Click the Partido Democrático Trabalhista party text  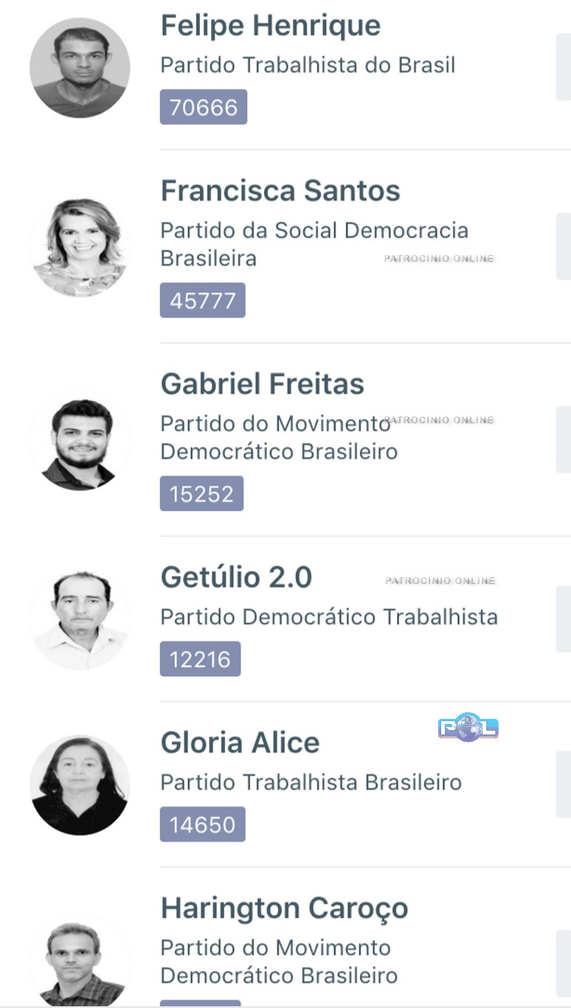point(329,616)
